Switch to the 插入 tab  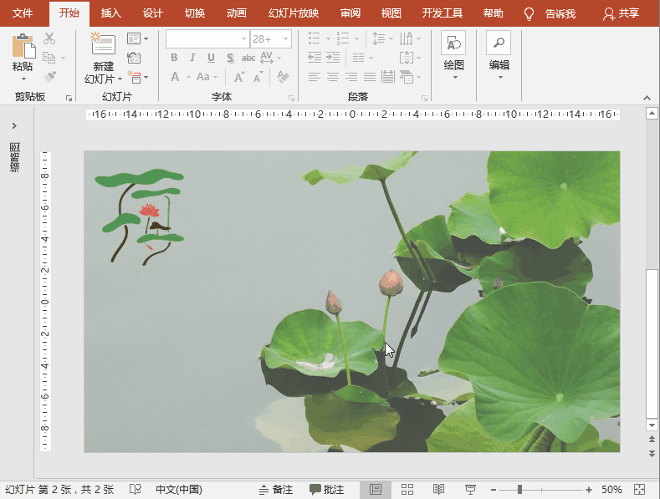tap(111, 13)
